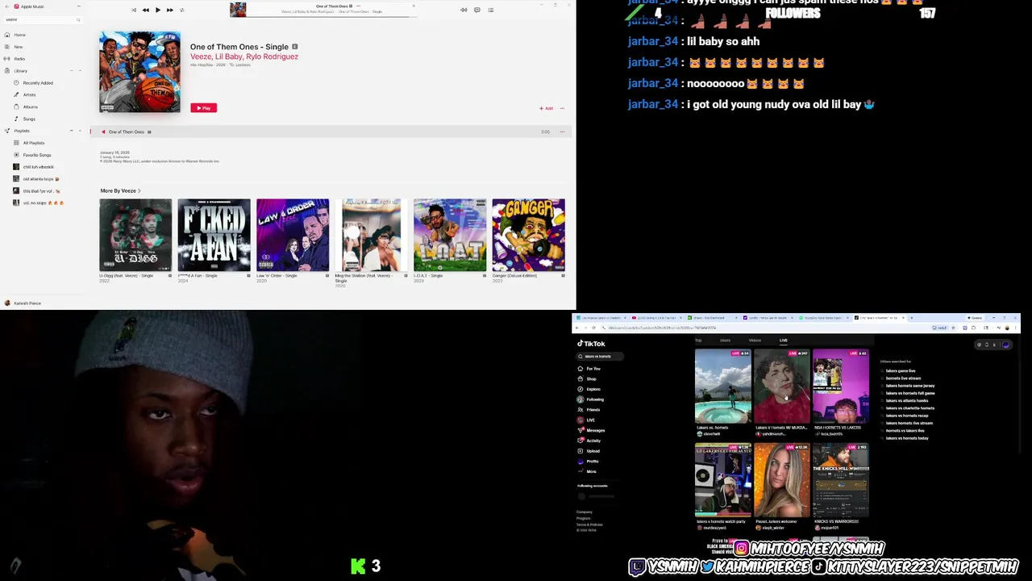Image resolution: width=1032 pixels, height=581 pixels.
Task: Open the THE KNICKS WILL WIN live stream
Action: 841,480
